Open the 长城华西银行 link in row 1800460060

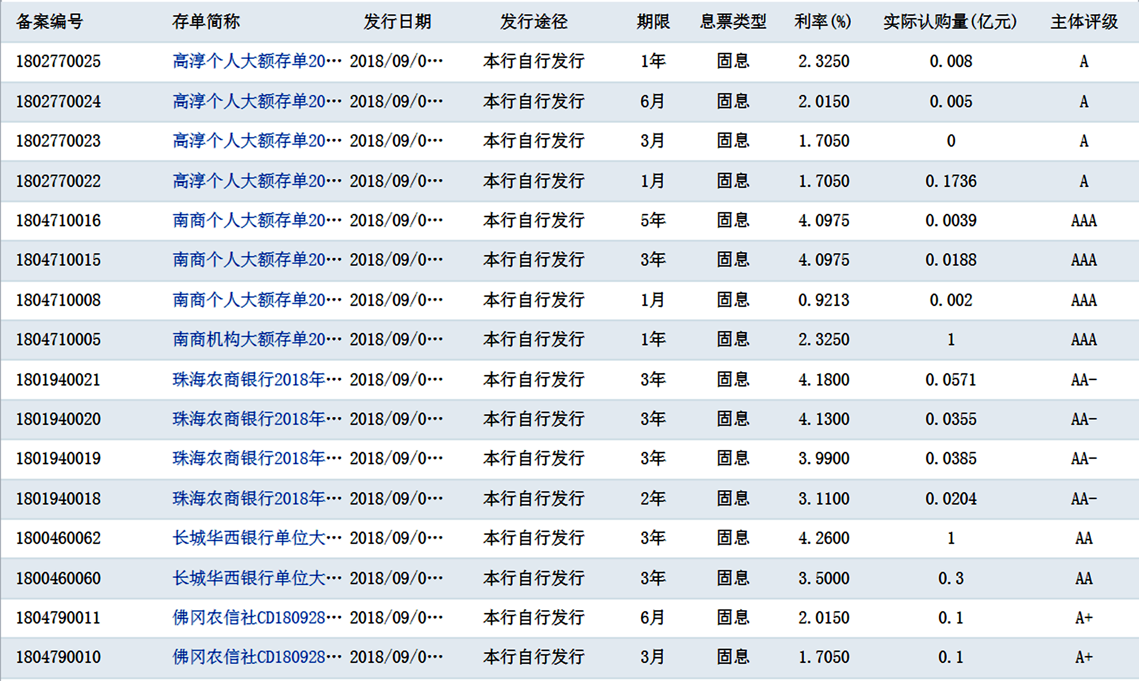coord(257,578)
